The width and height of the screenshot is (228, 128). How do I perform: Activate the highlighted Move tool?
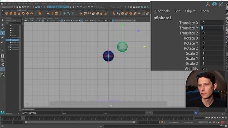tap(2, 33)
